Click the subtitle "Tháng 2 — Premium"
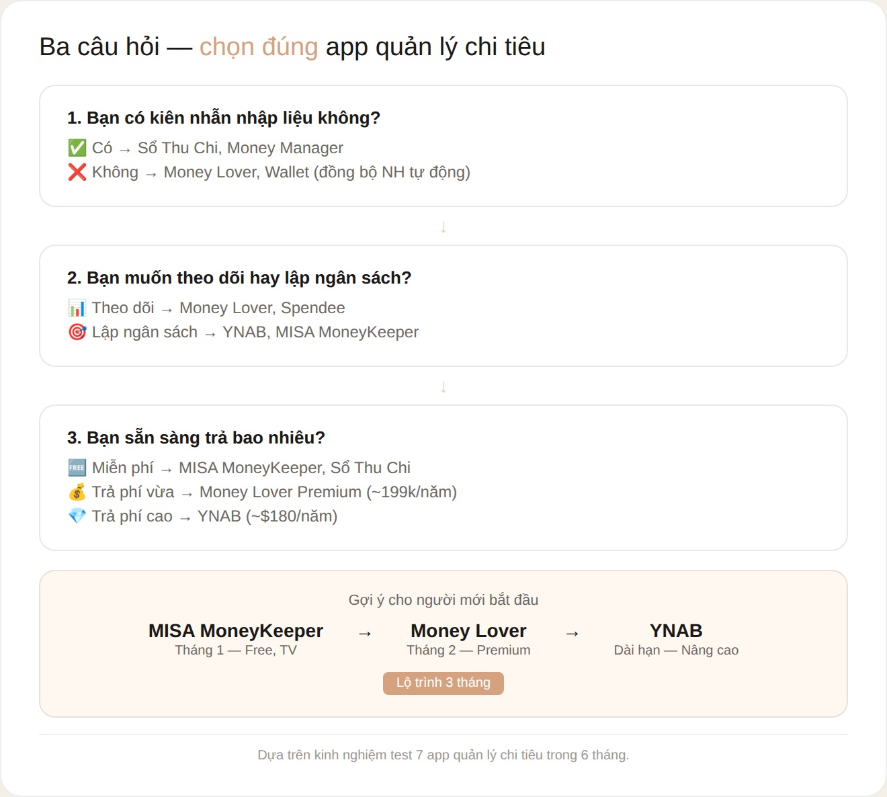This screenshot has height=797, width=887. click(468, 651)
